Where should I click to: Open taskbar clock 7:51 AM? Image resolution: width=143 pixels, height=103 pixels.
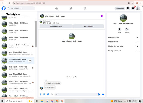134,101
